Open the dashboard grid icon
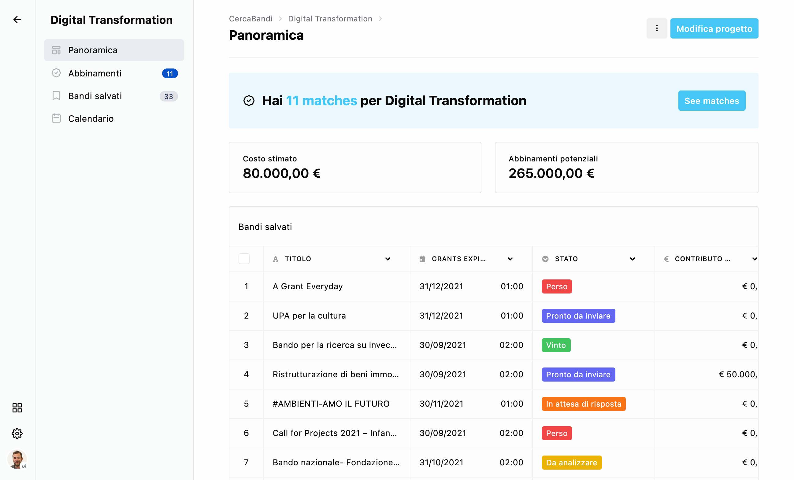The height and width of the screenshot is (480, 794). (17, 408)
